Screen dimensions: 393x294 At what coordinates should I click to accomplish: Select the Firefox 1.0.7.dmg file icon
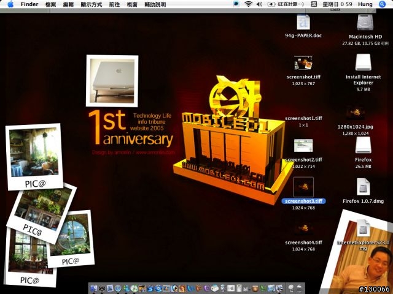click(364, 186)
